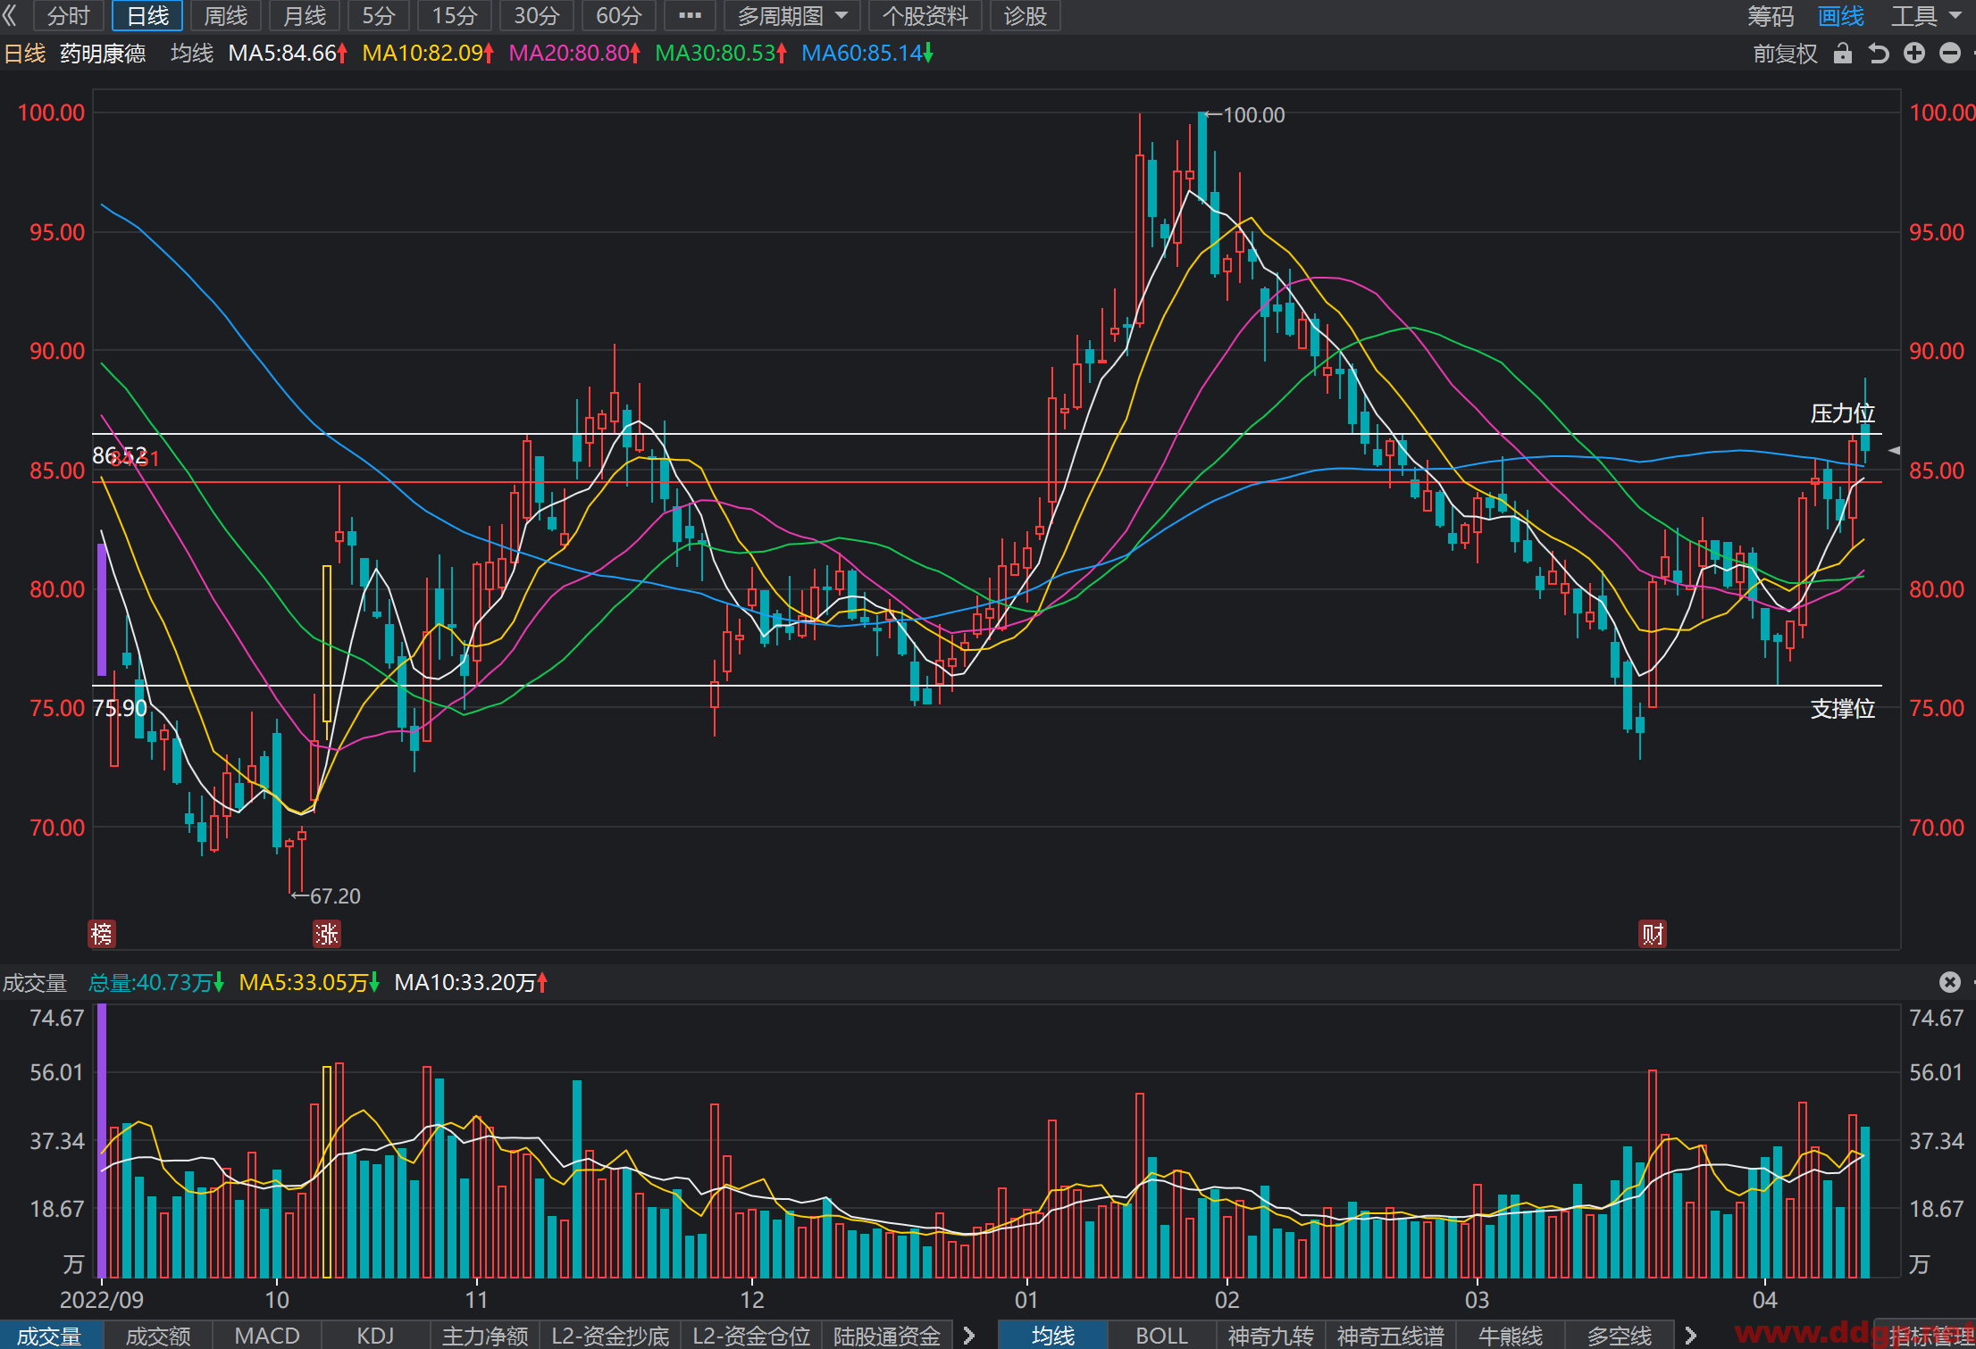Click the 压力位 resistance line label
This screenshot has height=1349, width=1976.
point(1843,413)
